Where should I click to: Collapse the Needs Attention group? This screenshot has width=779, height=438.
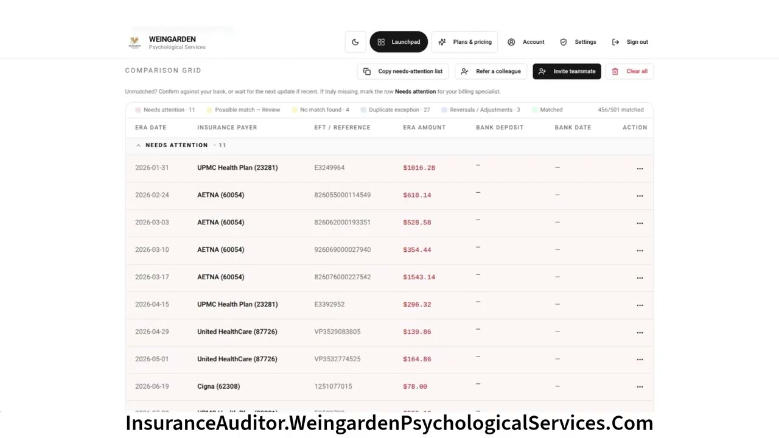coord(138,145)
